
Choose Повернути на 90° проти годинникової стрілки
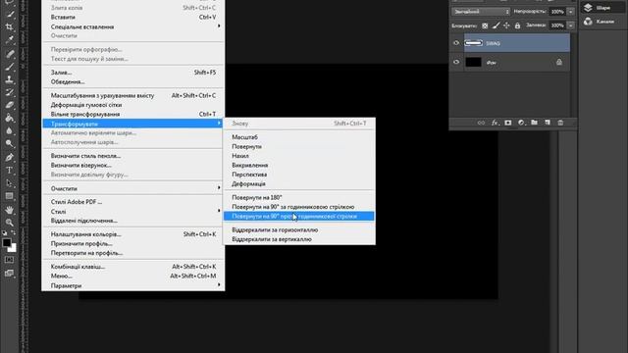point(299,216)
